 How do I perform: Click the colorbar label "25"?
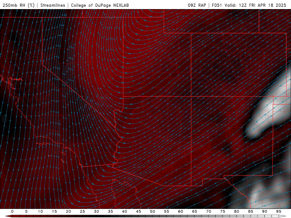click(x=83, y=211)
